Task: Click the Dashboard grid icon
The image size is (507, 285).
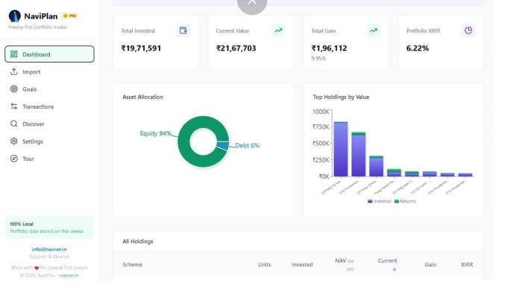Action: [14, 54]
